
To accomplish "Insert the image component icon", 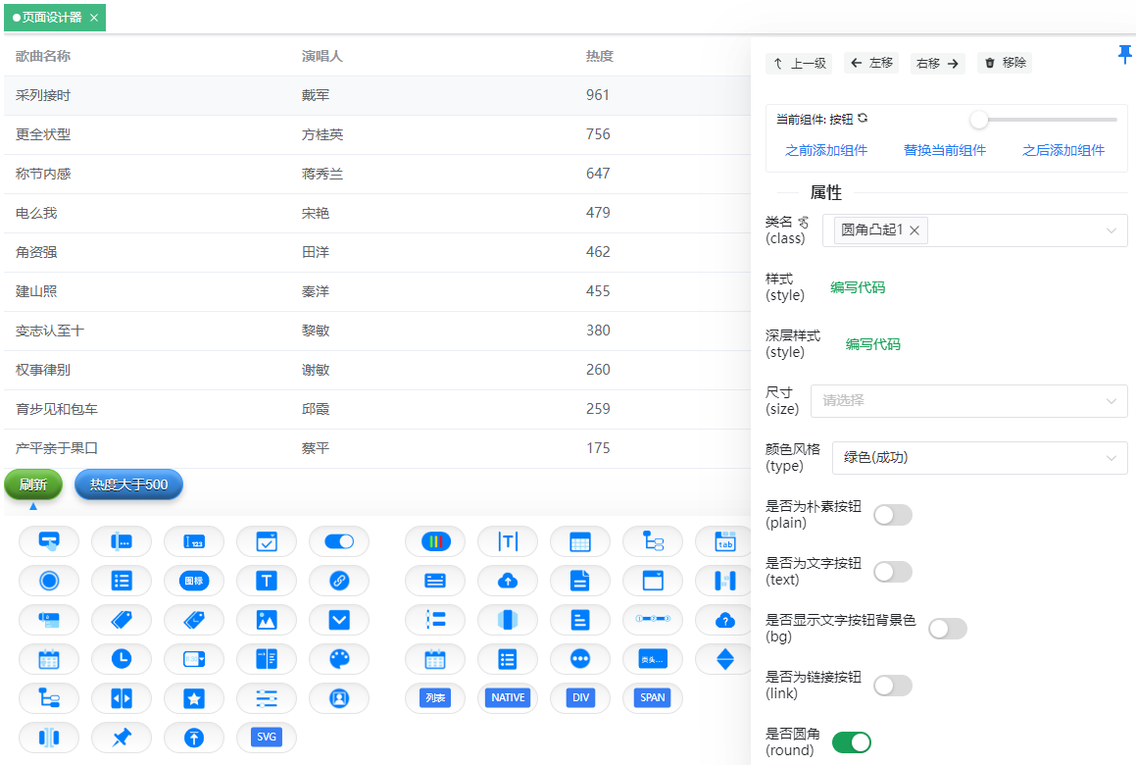I will (267, 619).
